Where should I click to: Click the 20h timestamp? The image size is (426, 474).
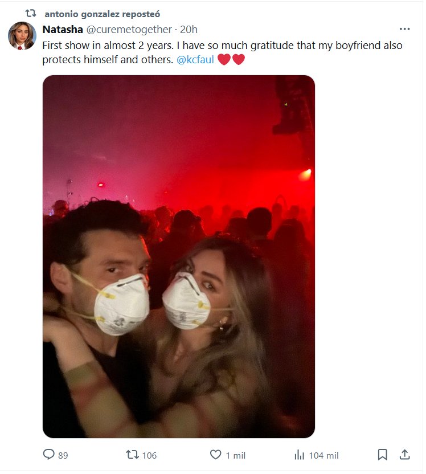[x=189, y=30]
